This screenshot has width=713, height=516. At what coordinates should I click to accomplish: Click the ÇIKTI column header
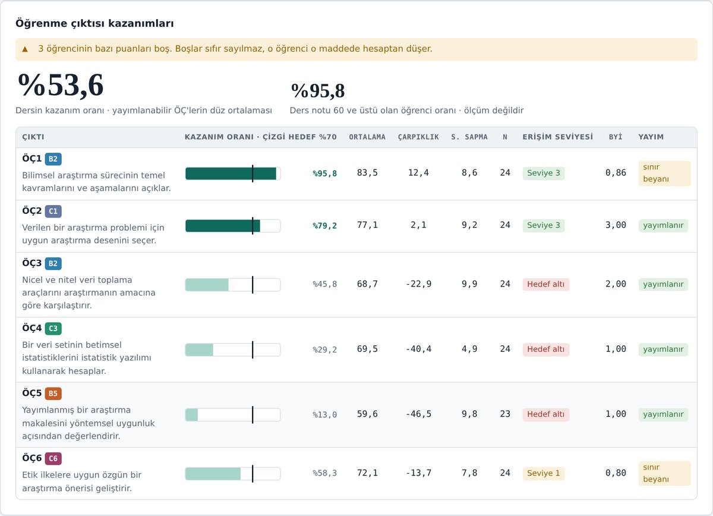pos(33,137)
